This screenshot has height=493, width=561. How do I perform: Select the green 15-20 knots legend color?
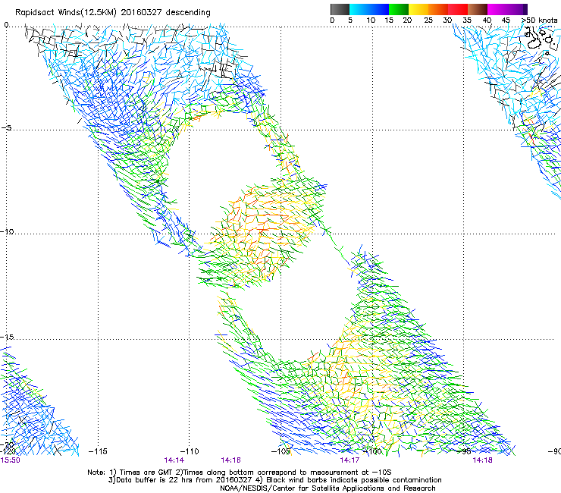click(399, 9)
